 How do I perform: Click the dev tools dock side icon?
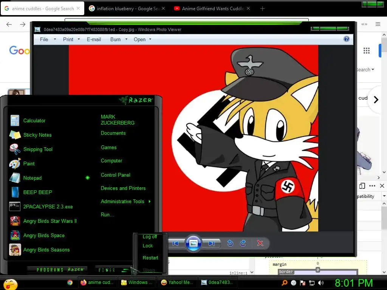tap(362, 186)
